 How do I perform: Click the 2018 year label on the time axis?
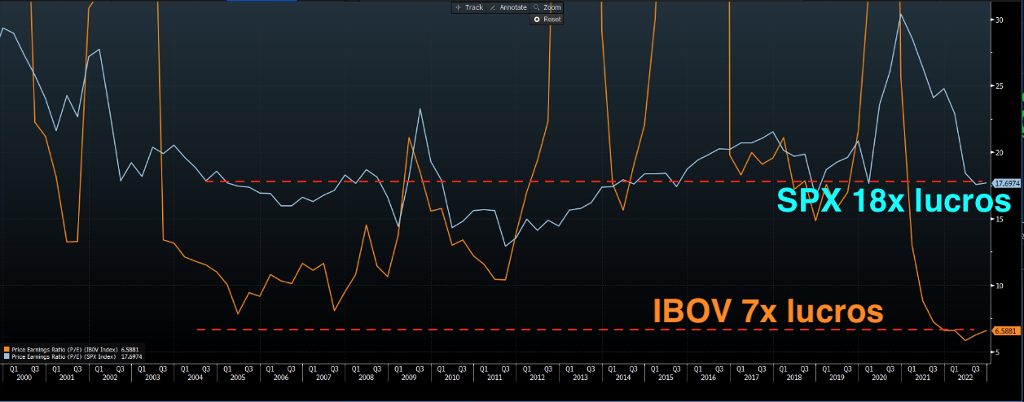point(794,378)
